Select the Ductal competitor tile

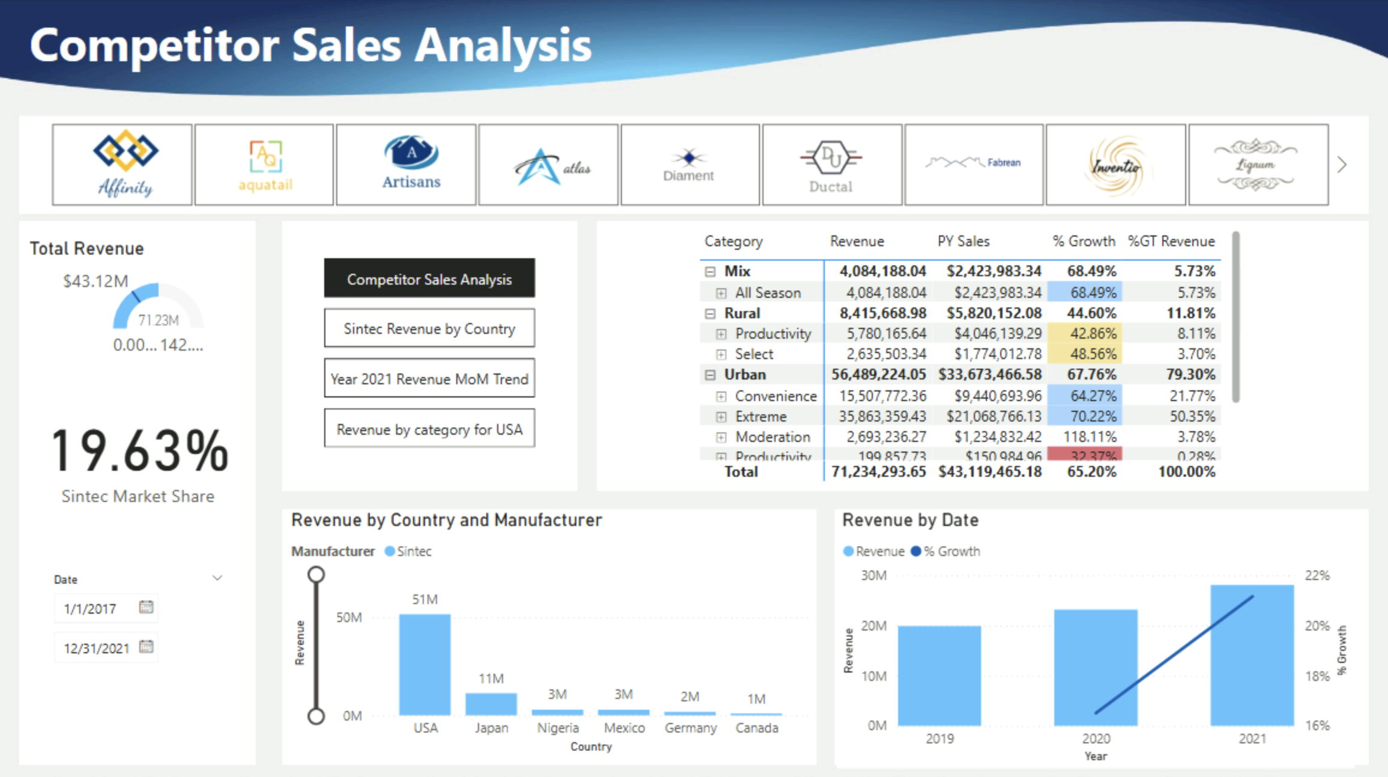831,164
